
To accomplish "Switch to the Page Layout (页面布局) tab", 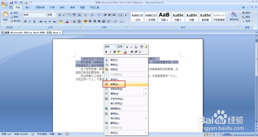I will [40, 7].
